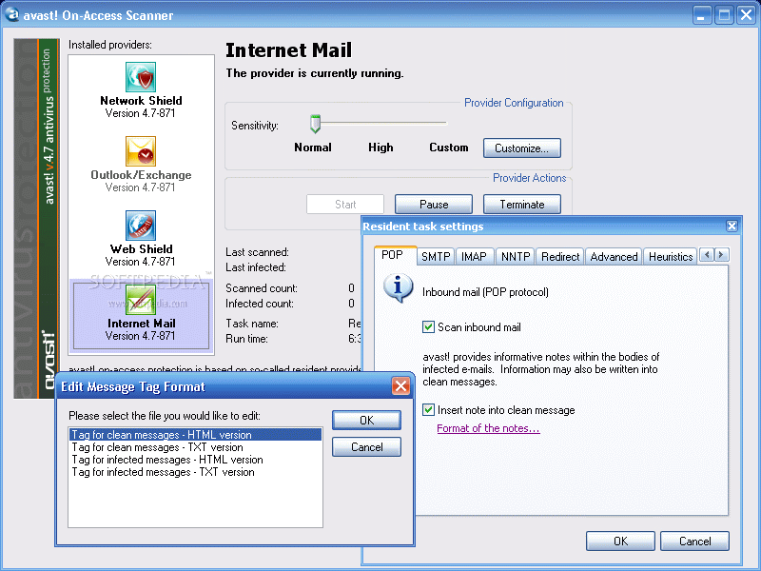Image resolution: width=761 pixels, height=571 pixels.
Task: Switch to the SMTP tab
Action: coord(436,256)
